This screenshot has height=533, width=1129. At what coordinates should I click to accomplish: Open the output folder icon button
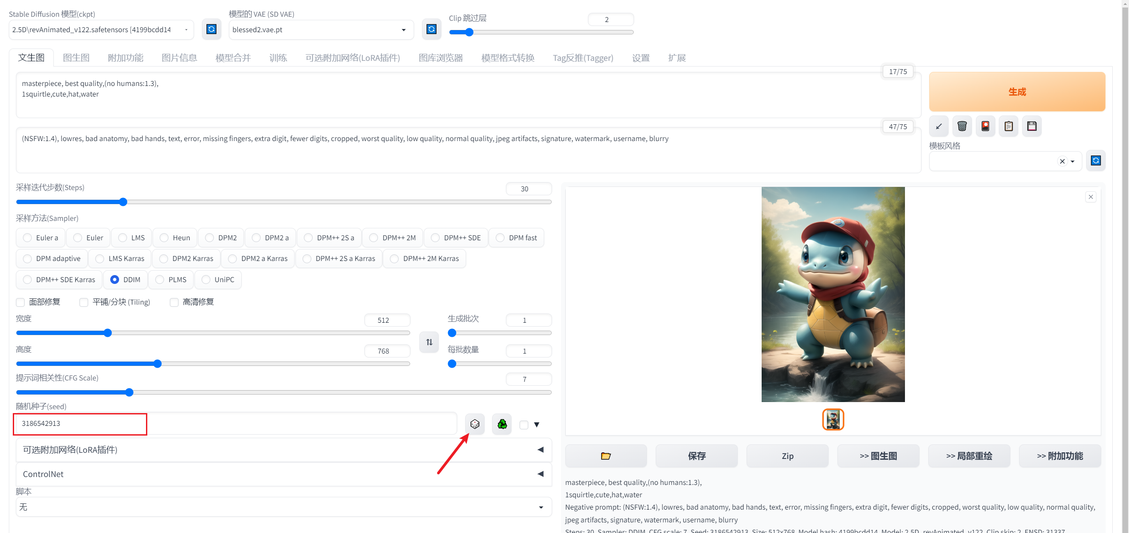pos(606,456)
